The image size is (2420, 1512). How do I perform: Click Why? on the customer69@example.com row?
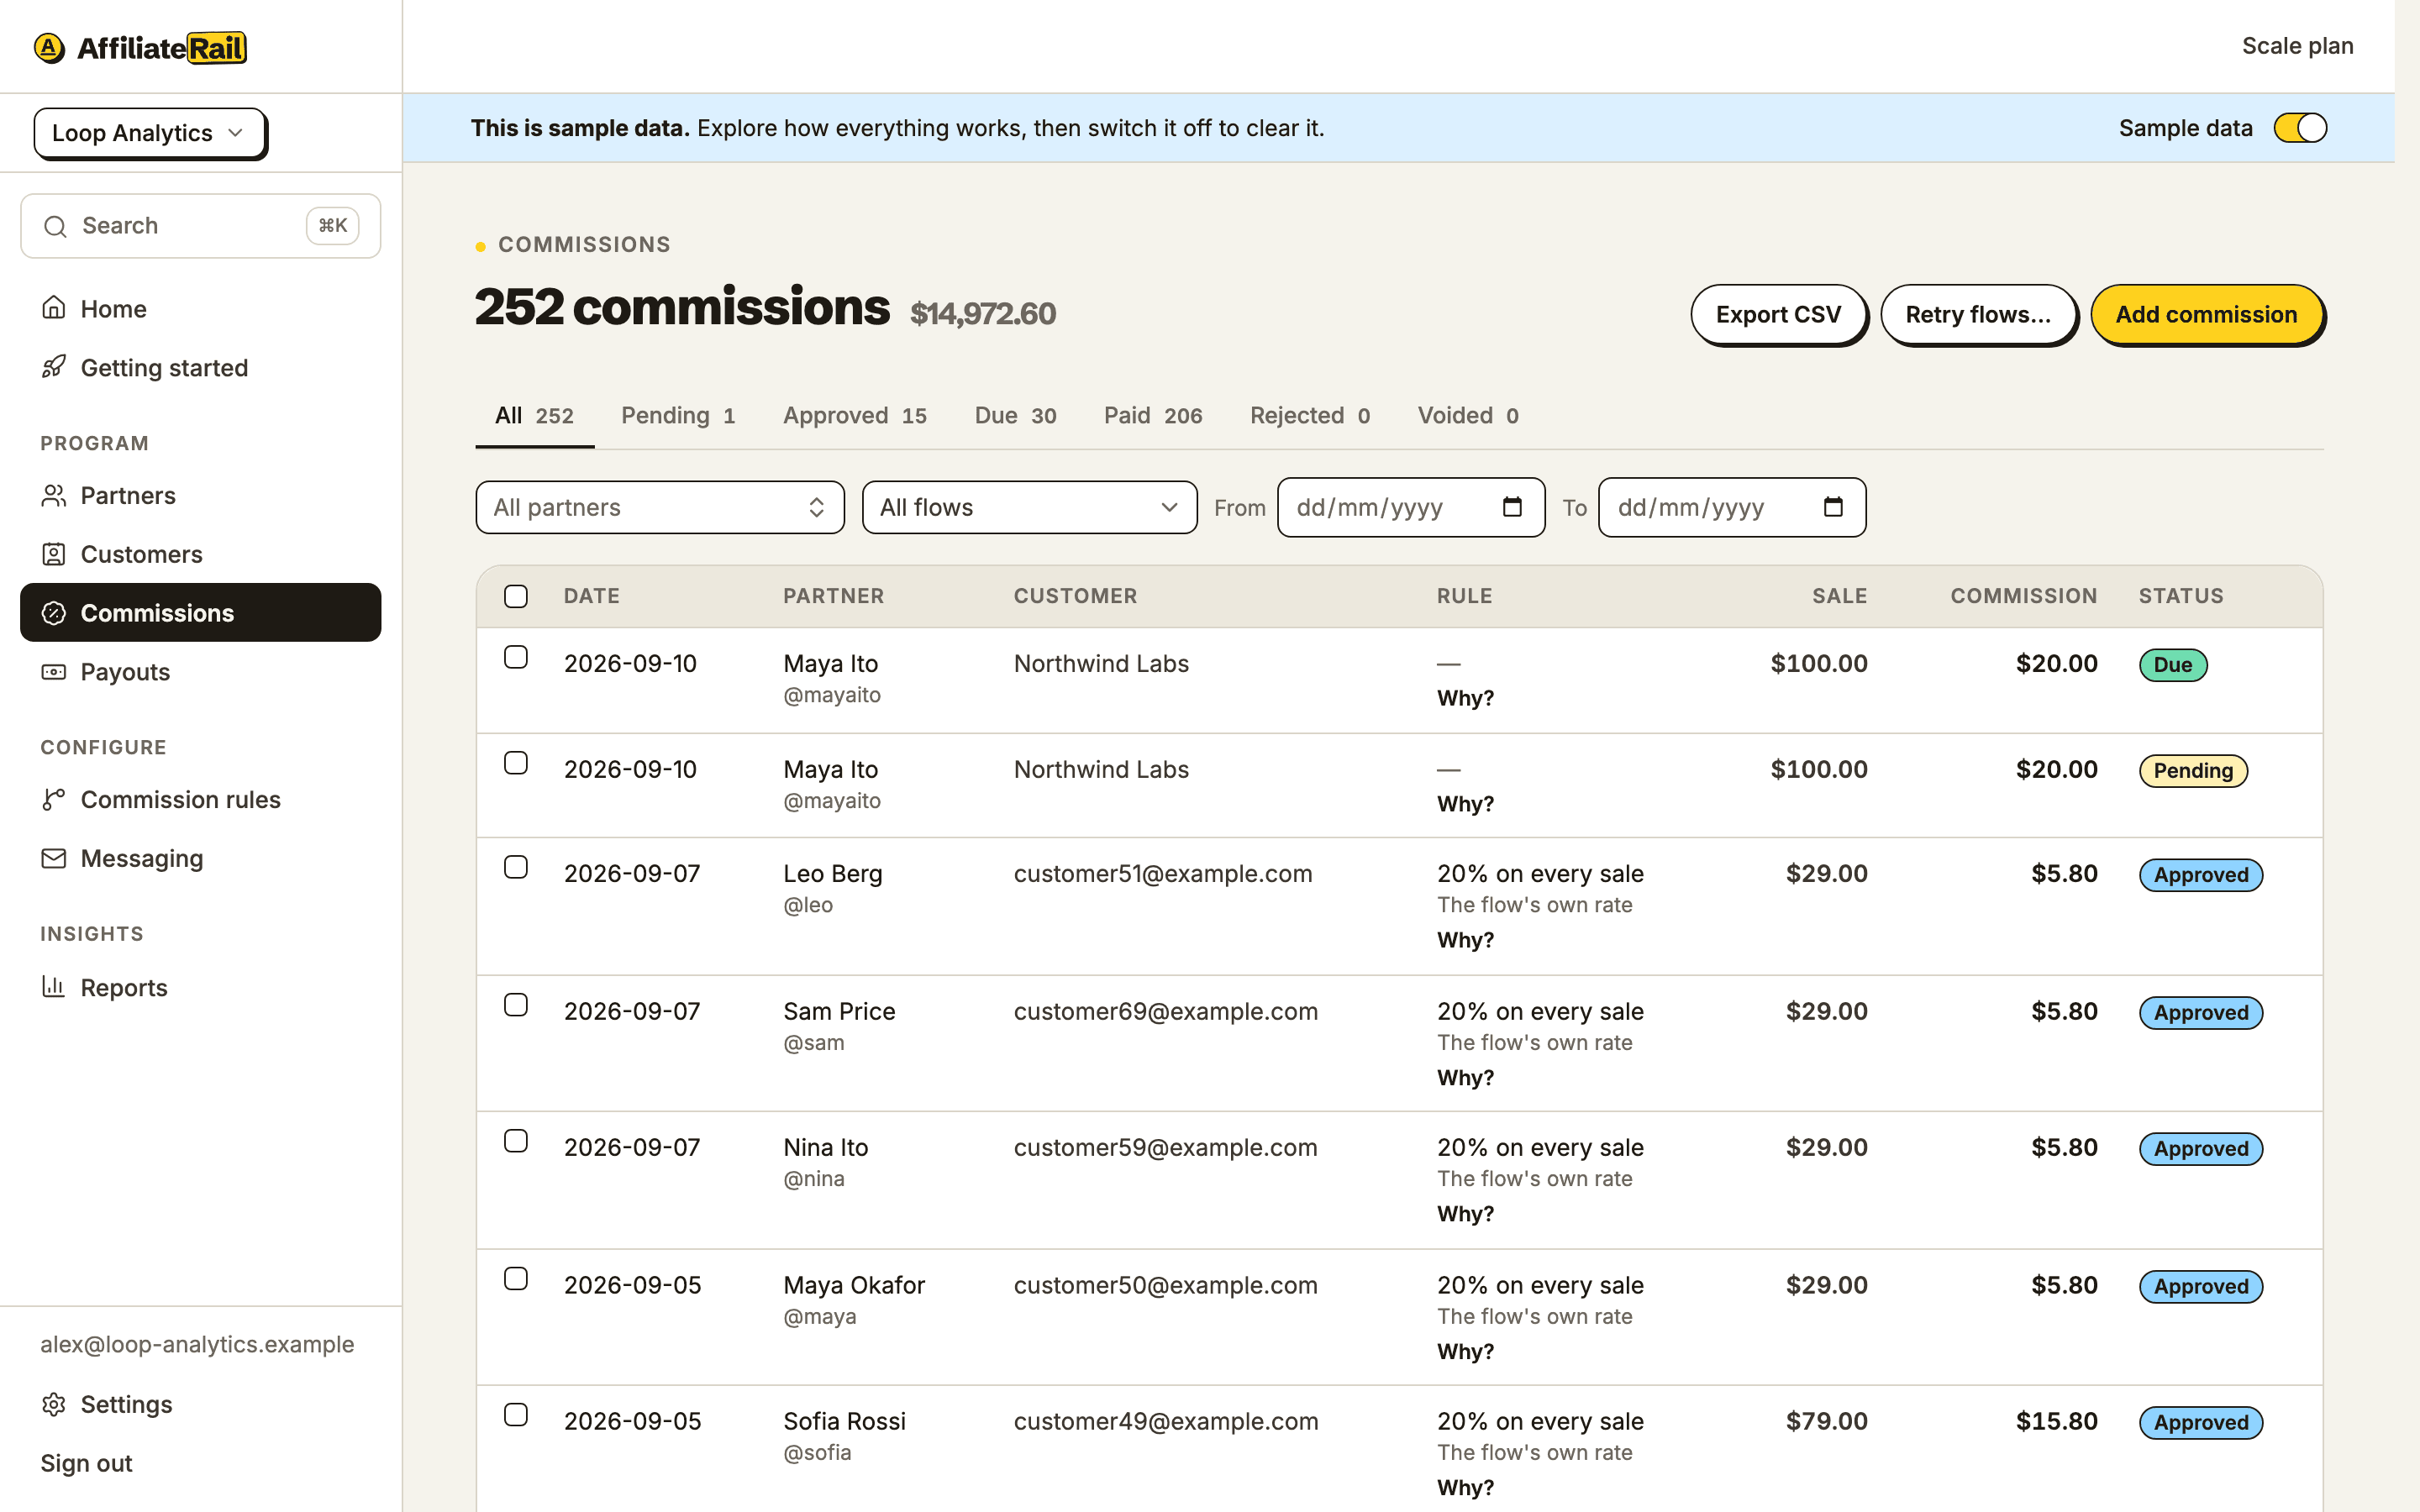tap(1465, 1078)
